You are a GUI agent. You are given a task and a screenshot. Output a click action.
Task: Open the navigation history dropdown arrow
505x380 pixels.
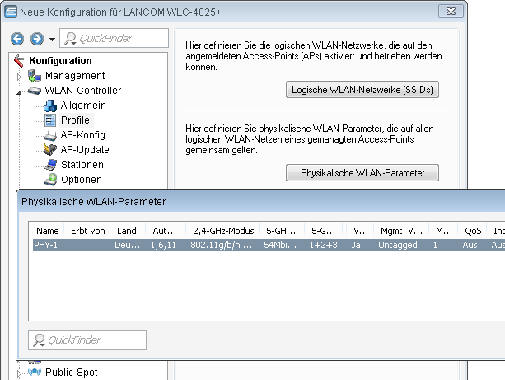point(52,40)
